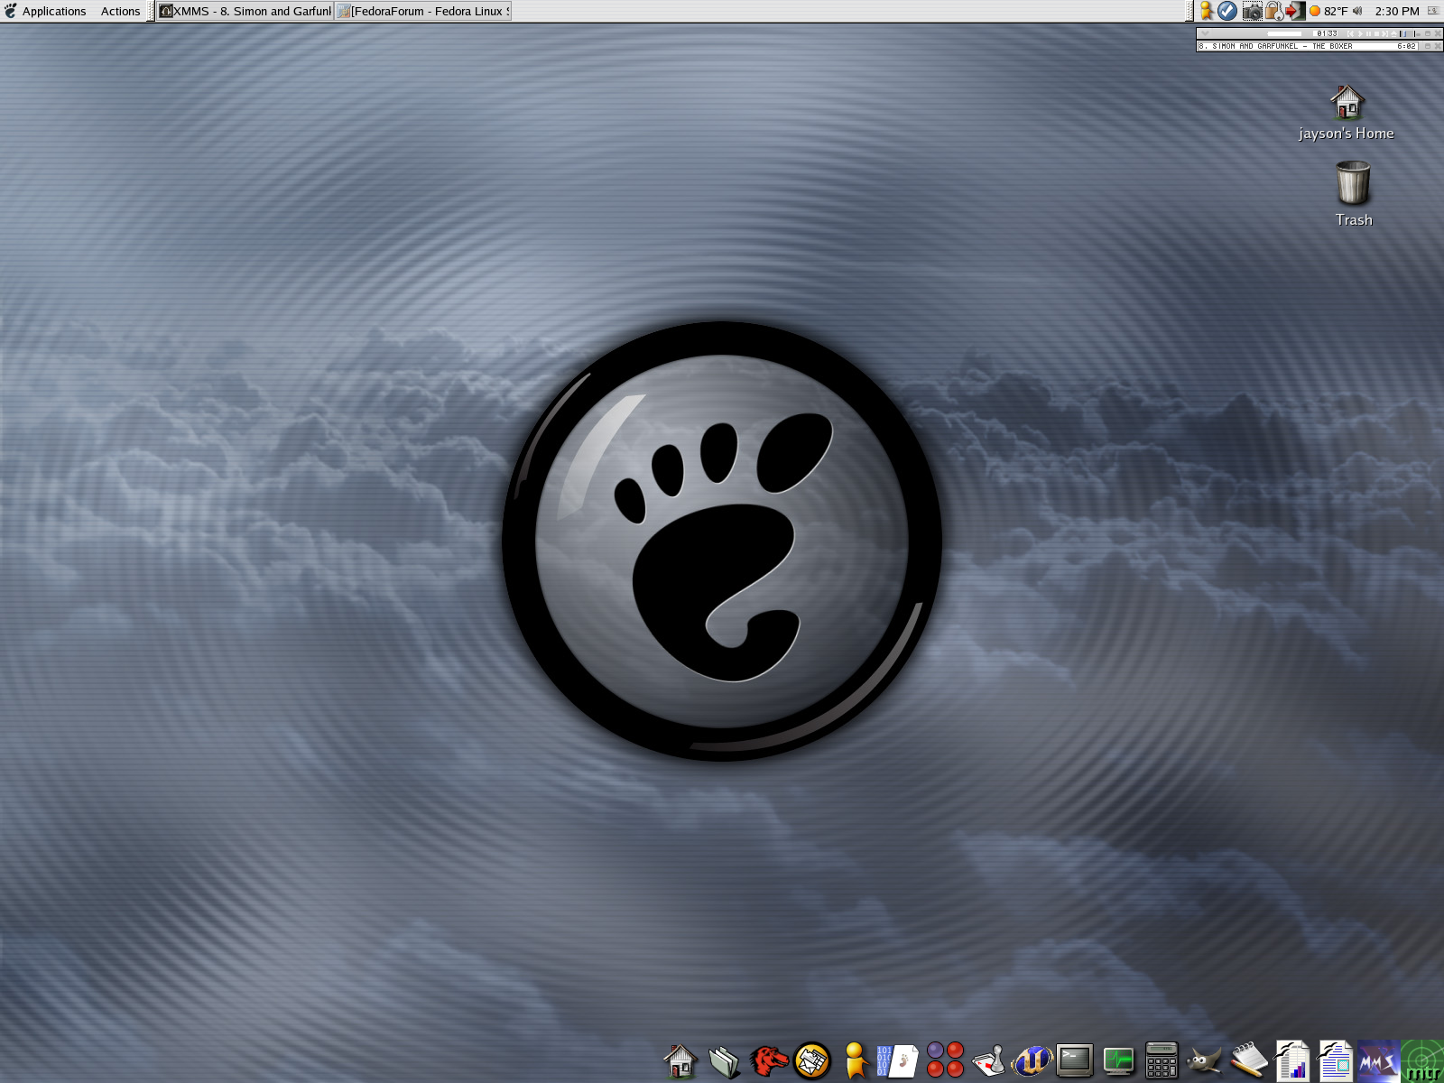This screenshot has width=1444, height=1083.
Task: Stop playback in the XMMS mini player
Action: pos(1376,33)
